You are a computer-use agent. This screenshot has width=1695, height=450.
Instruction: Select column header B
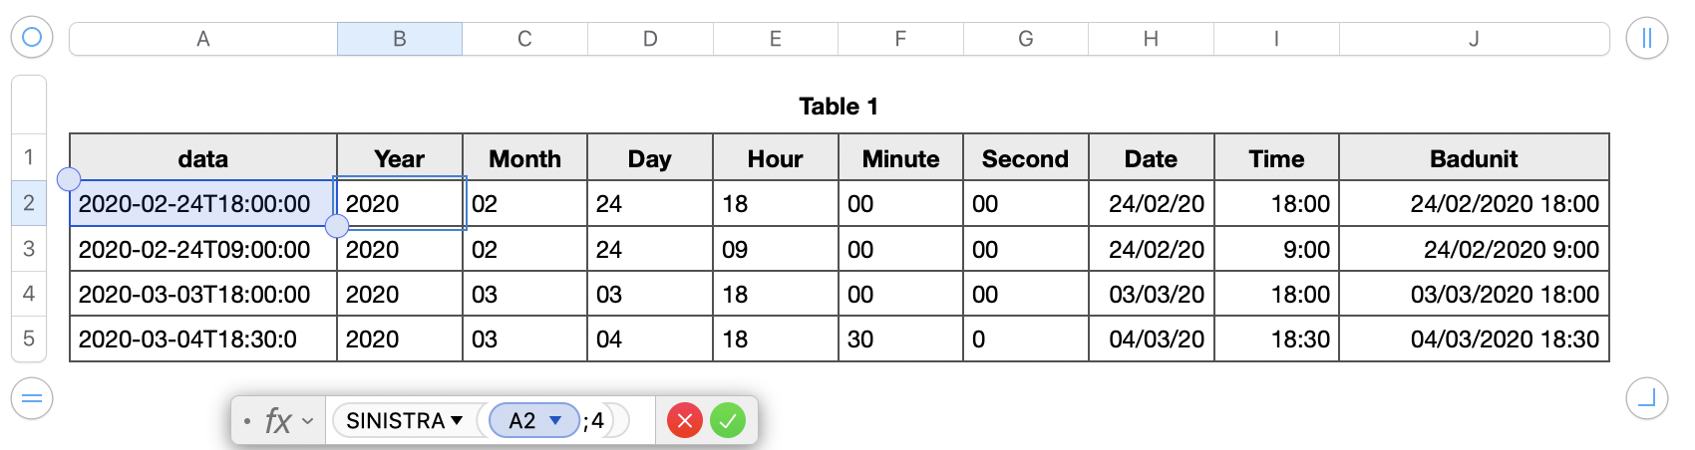click(399, 39)
